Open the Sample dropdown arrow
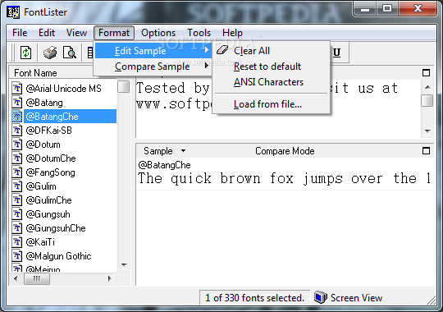The width and height of the screenshot is (443, 312). [x=184, y=151]
